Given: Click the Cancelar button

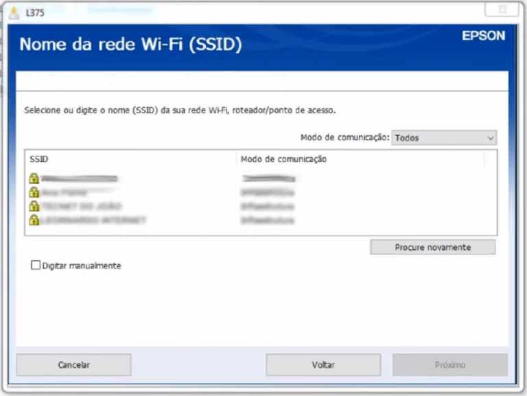Looking at the screenshot, I should pos(73,365).
